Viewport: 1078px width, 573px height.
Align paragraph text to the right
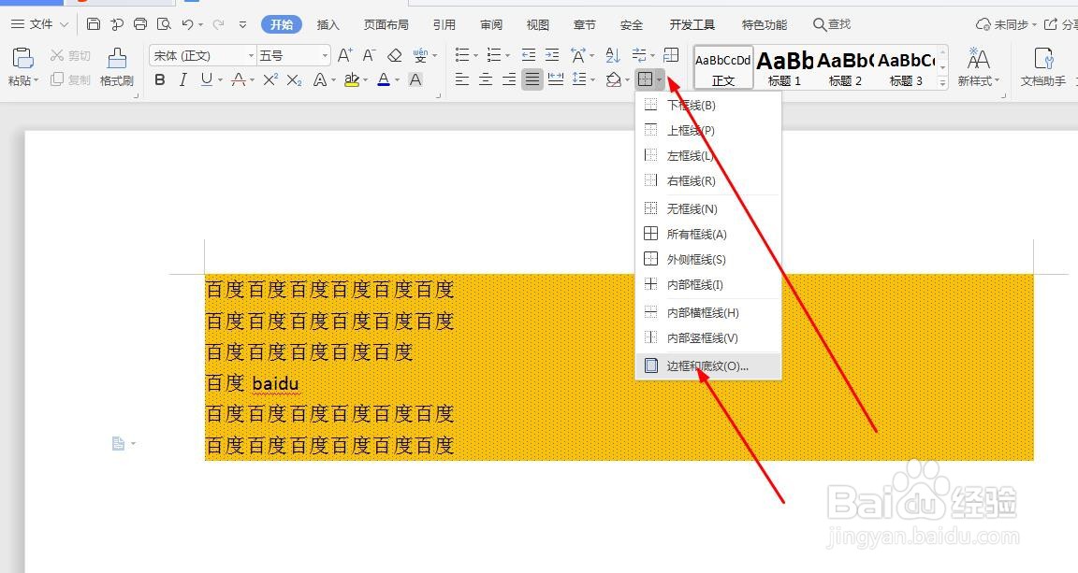509,79
